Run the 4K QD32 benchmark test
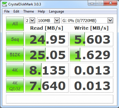The height and width of the screenshot is (108, 119). coord(15,85)
